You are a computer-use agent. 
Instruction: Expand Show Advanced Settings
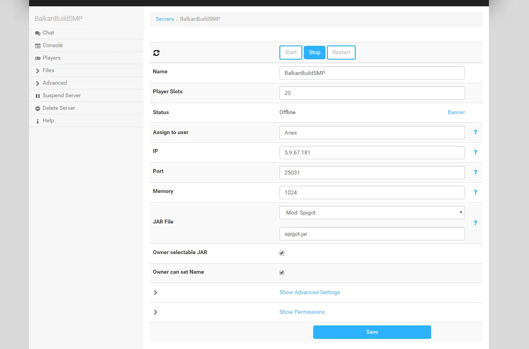309,292
